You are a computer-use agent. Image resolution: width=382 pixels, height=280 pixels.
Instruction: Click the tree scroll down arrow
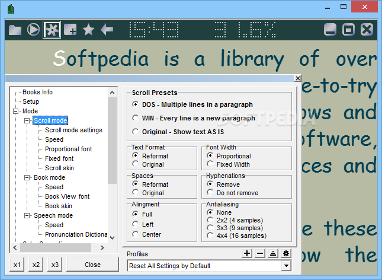tap(113, 237)
